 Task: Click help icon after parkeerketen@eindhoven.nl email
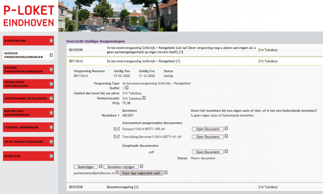117,173
